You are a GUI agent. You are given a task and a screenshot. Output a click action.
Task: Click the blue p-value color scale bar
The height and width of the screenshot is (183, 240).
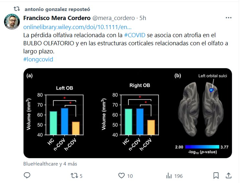coord(202,146)
